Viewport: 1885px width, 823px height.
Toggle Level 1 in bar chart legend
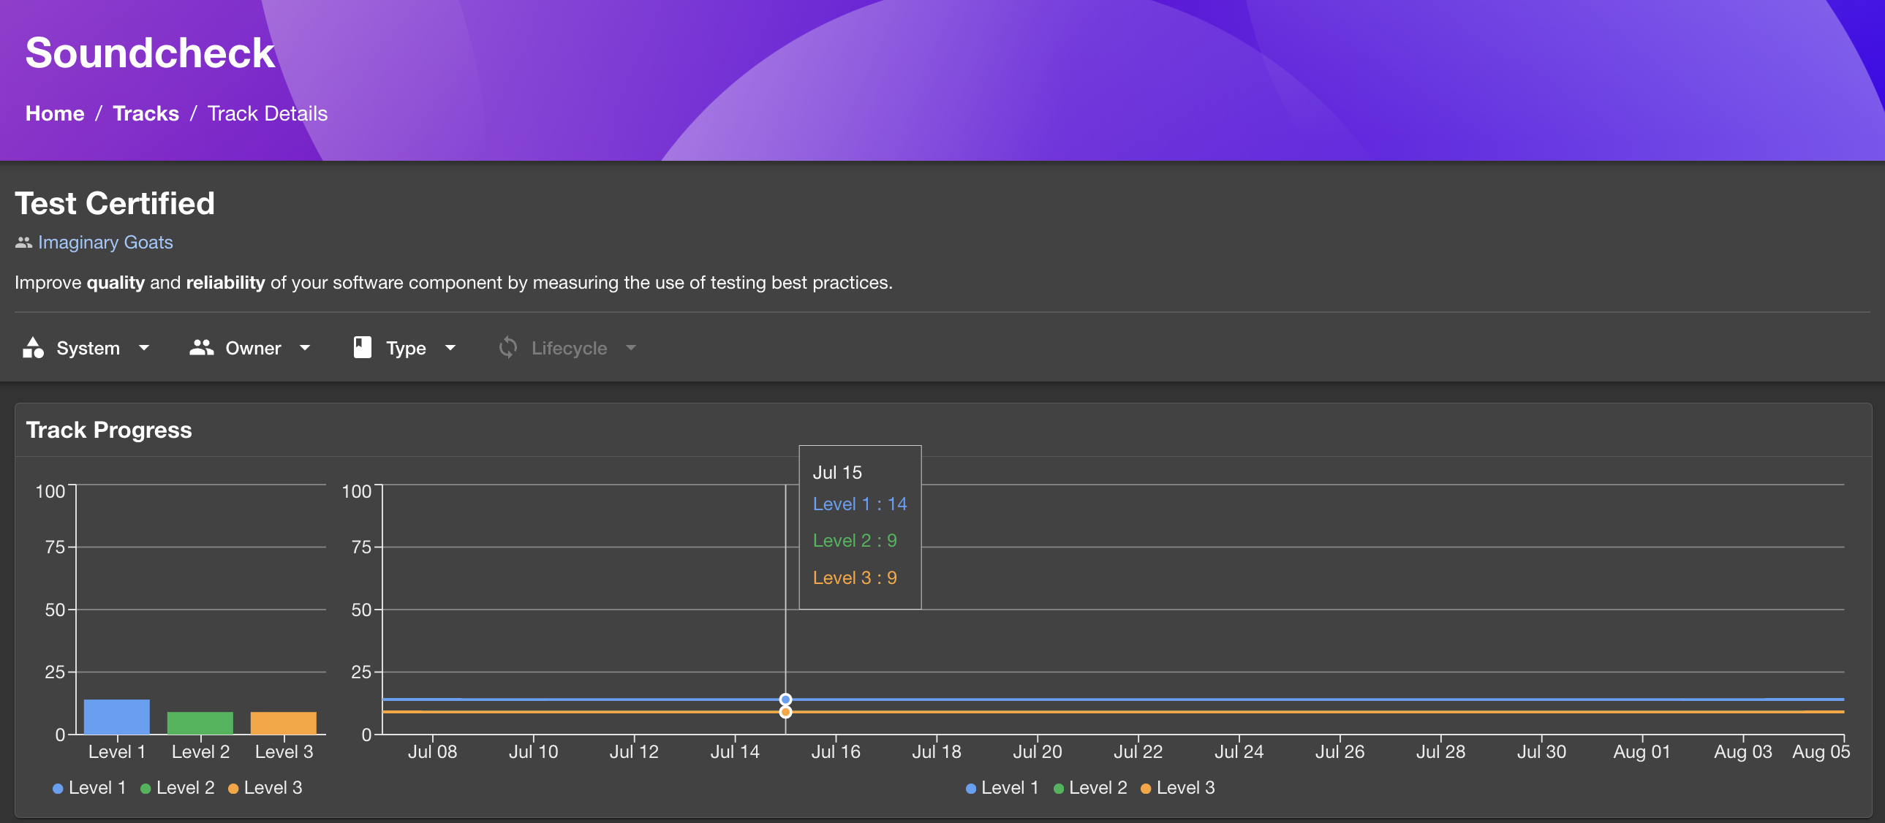click(x=89, y=788)
